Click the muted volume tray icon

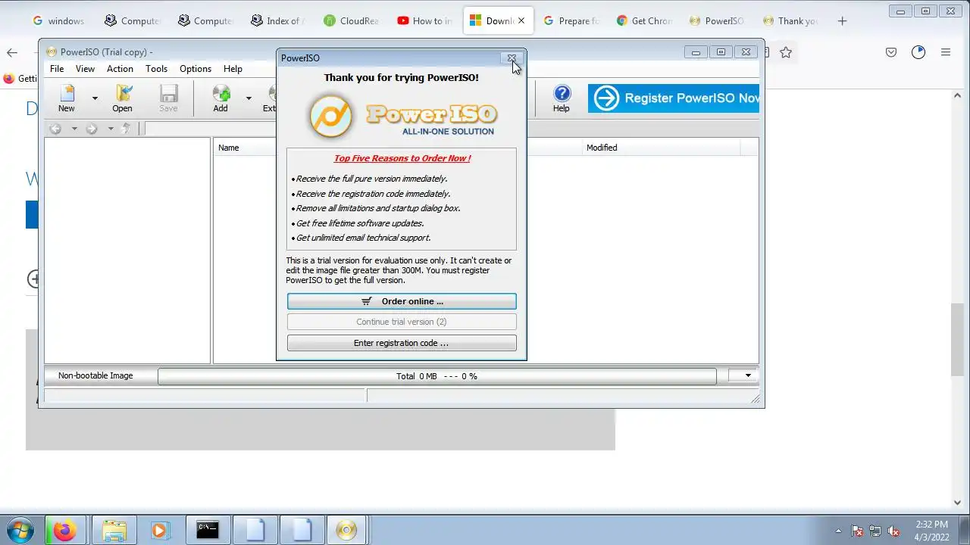click(894, 531)
